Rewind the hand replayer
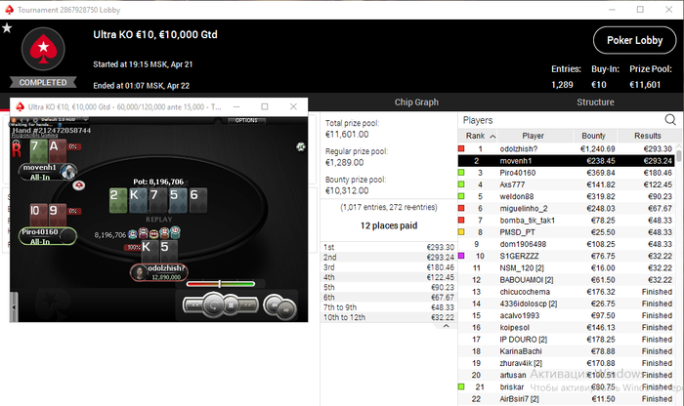This screenshot has width=684, height=406. (193, 305)
